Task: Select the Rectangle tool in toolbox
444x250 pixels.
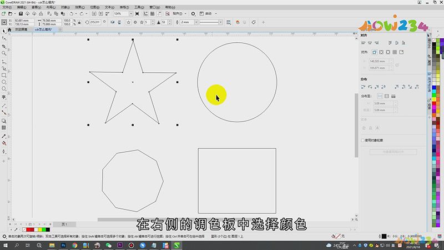Action: pyautogui.click(x=4, y=75)
